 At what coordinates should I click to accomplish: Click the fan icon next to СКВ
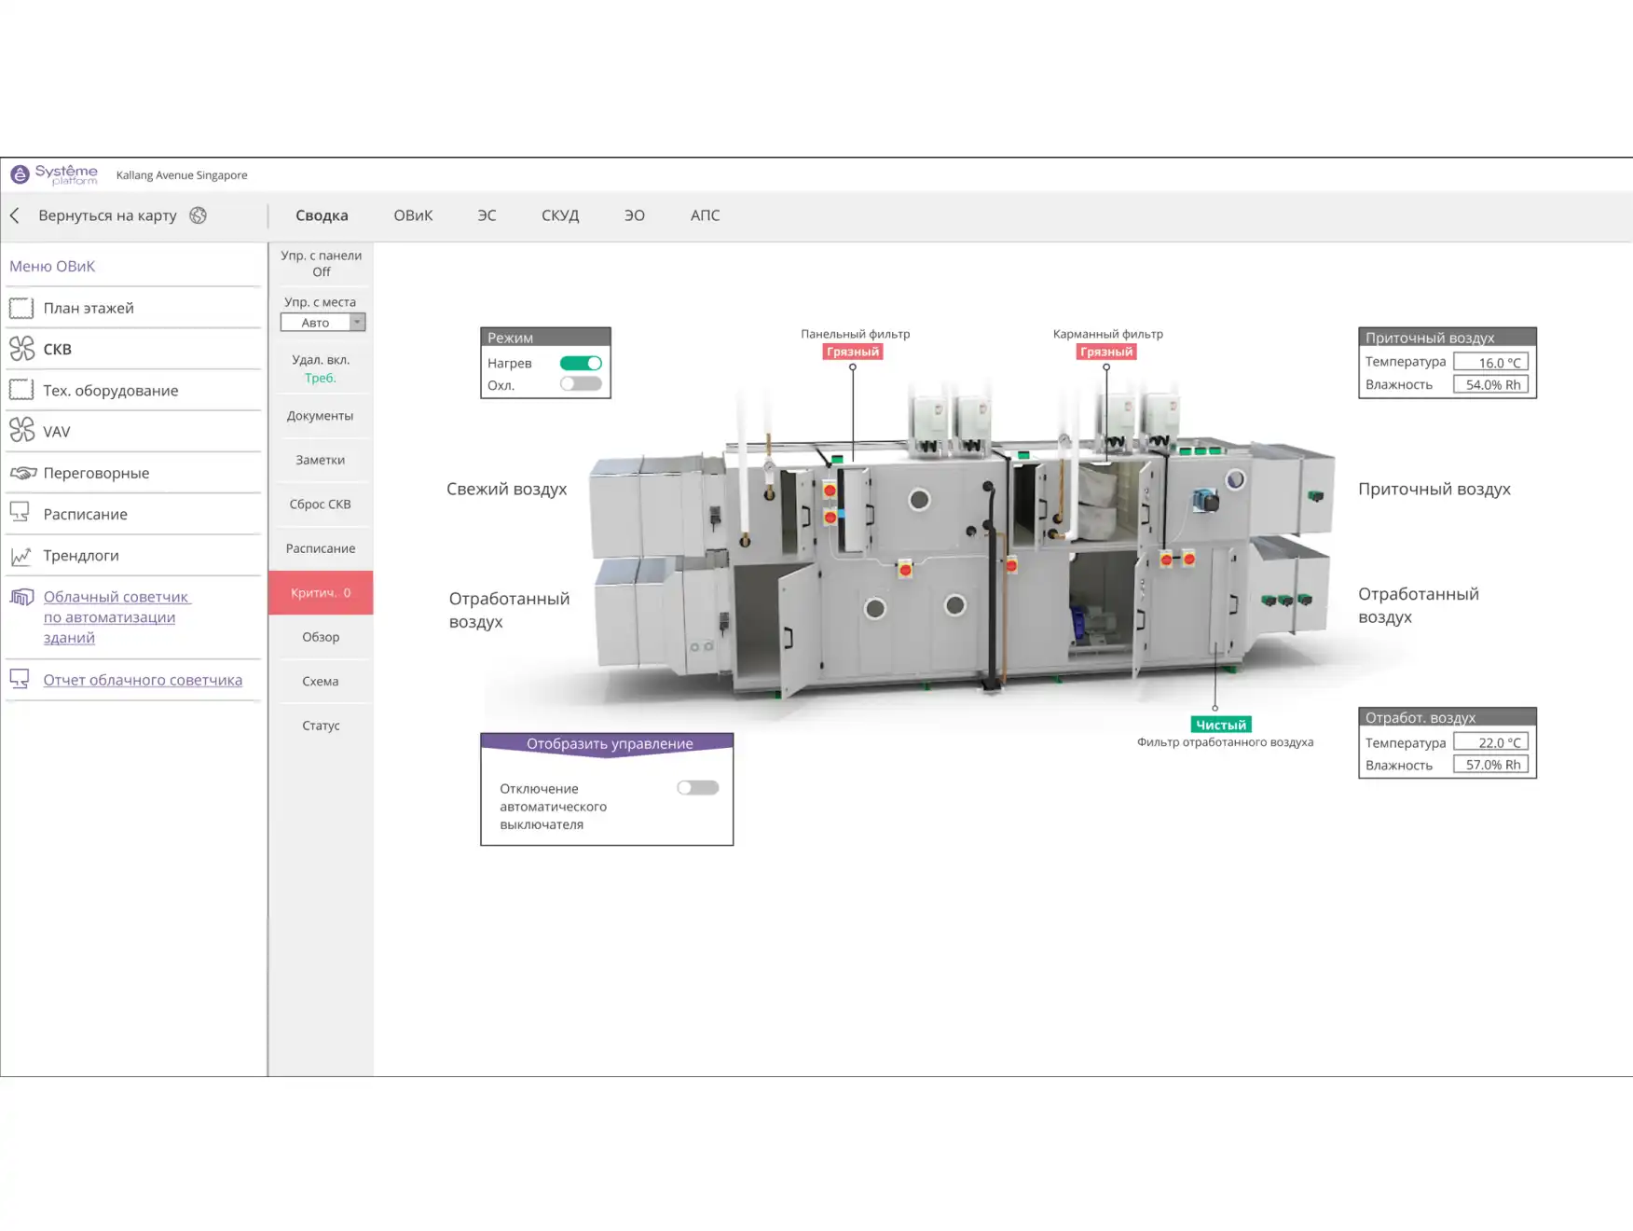[x=21, y=349]
